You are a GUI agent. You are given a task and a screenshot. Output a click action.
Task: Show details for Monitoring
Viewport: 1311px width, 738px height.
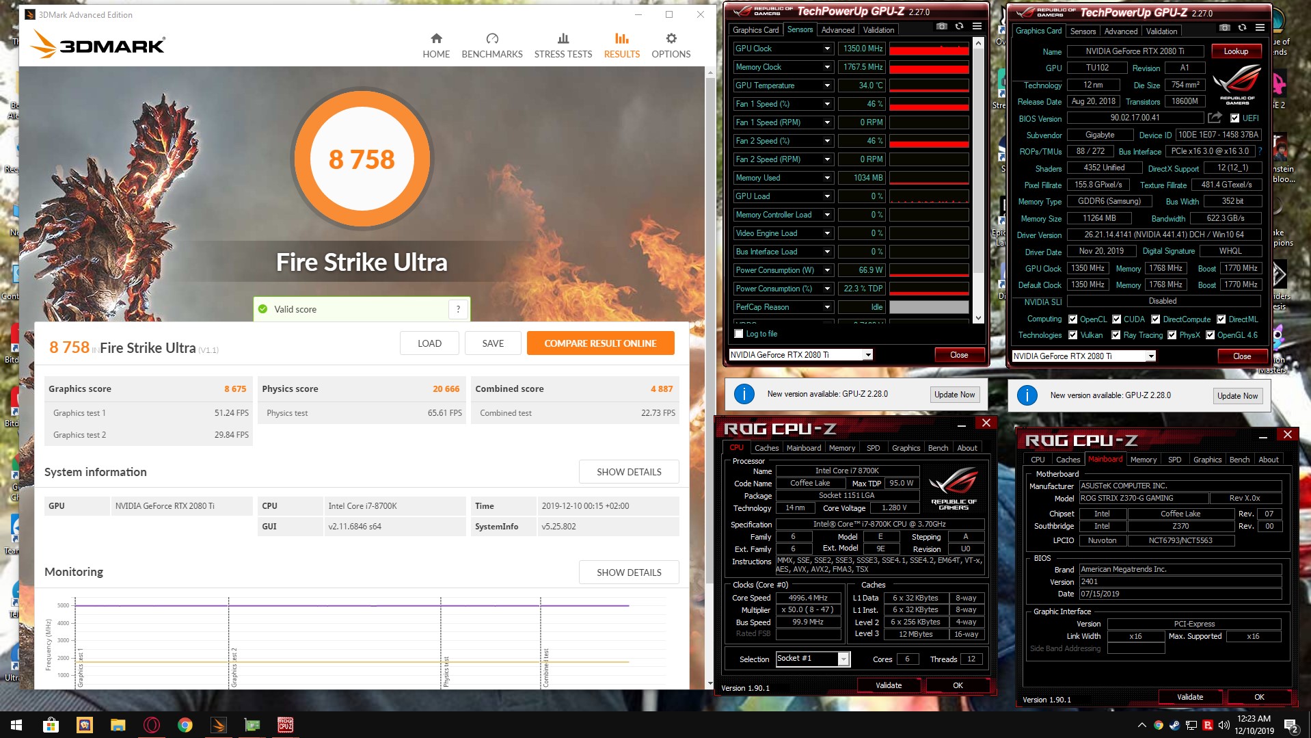tap(629, 572)
